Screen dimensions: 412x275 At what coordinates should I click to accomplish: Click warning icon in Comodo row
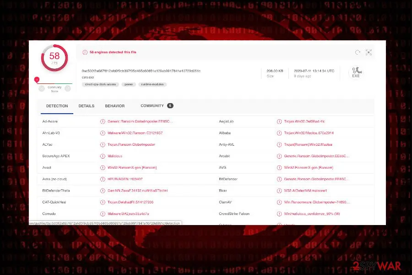[103, 214]
